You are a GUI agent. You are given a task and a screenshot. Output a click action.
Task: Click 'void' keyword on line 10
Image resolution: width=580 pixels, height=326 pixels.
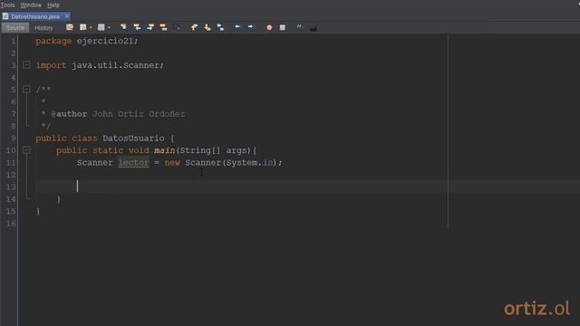[139, 150]
